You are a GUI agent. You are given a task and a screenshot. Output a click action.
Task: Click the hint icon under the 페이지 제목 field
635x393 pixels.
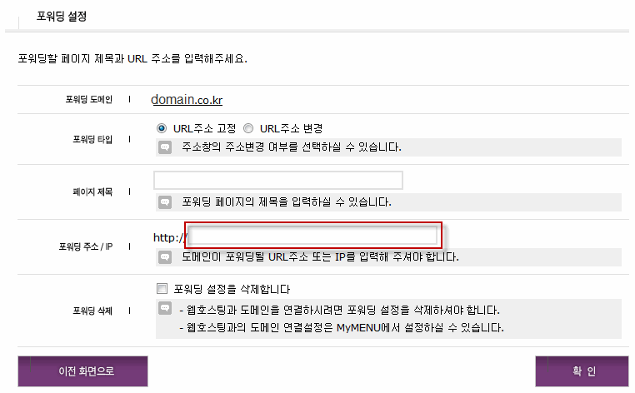(165, 201)
